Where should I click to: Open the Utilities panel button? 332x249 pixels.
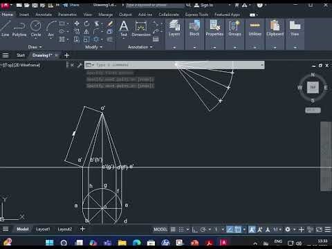tap(255, 28)
